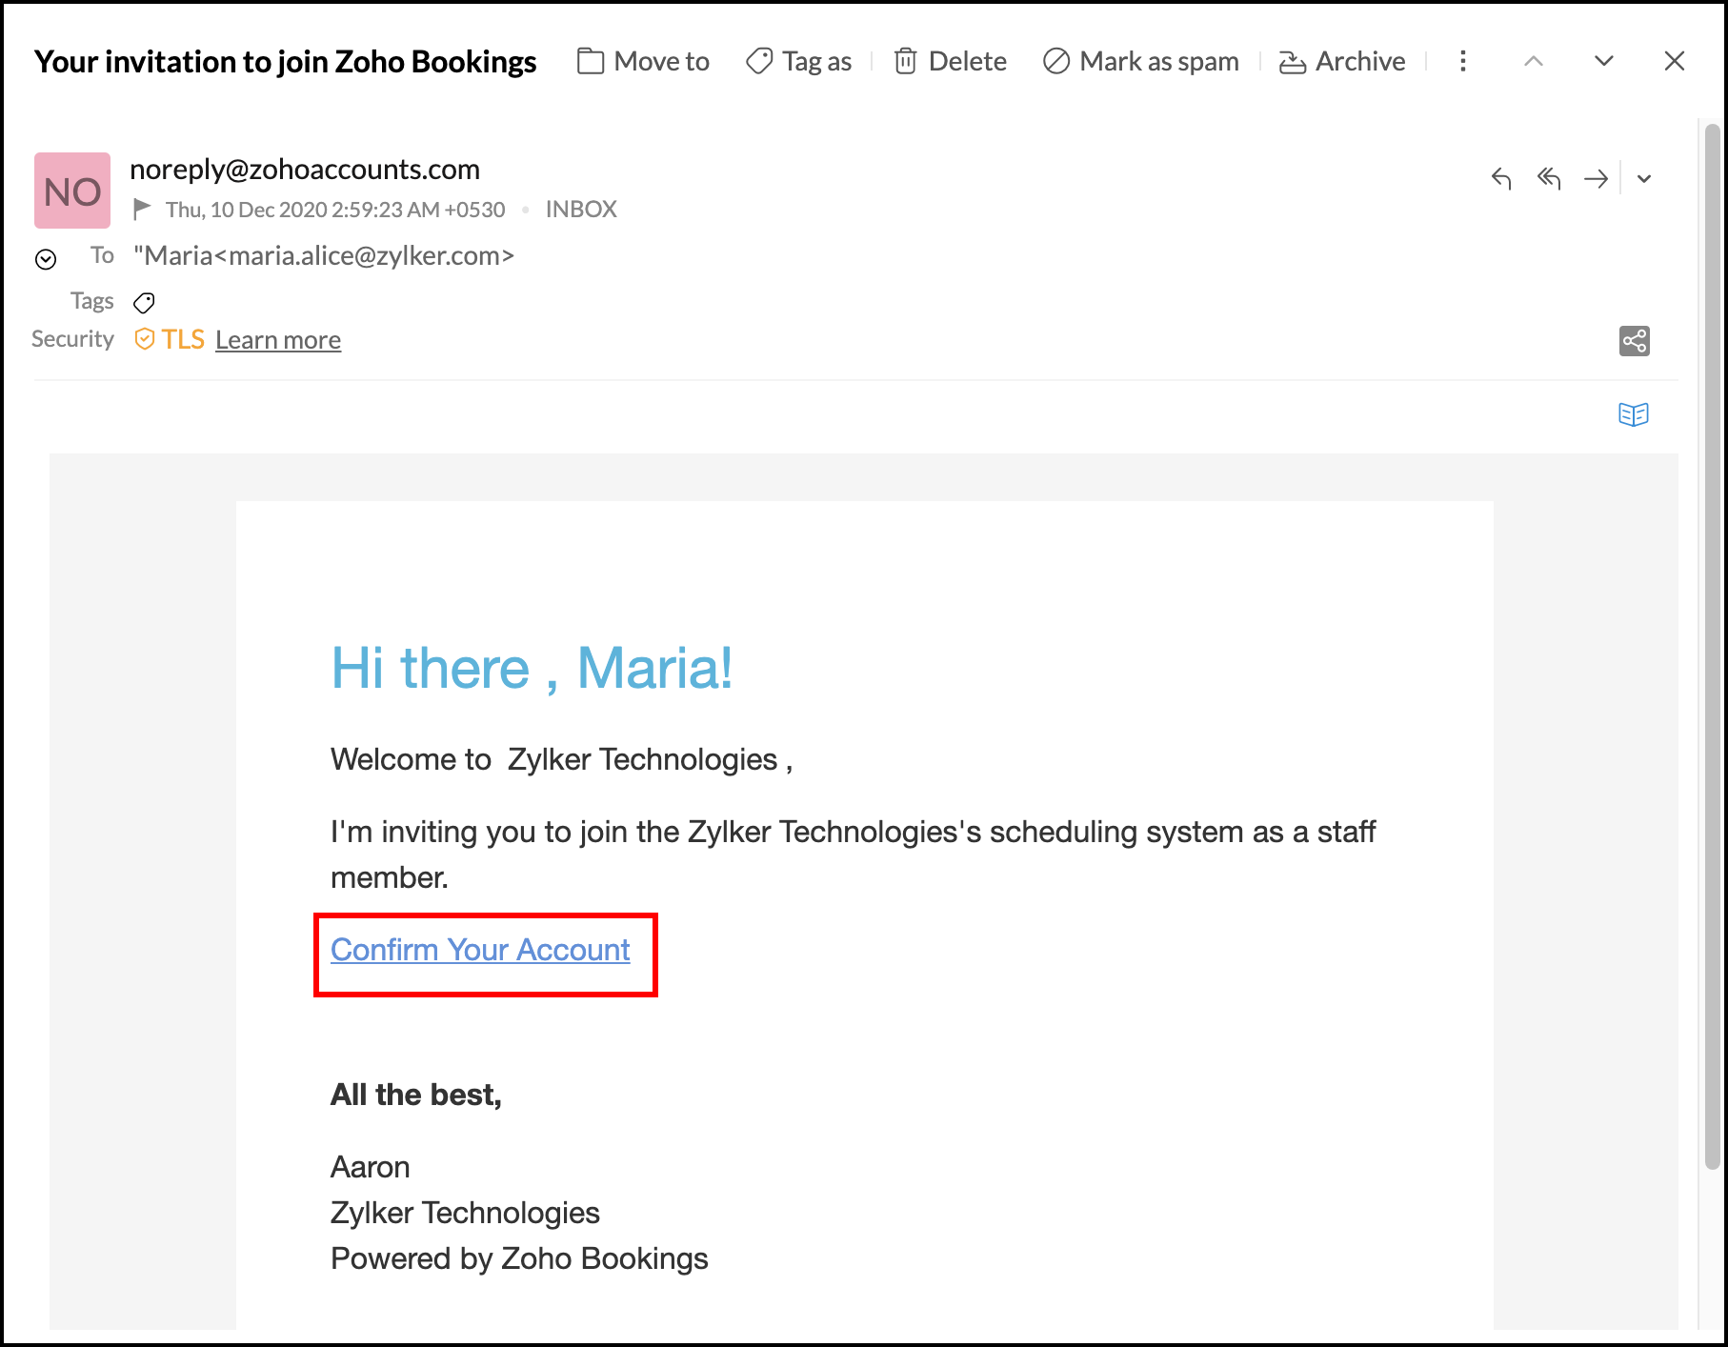Open the reader view book icon

(x=1633, y=414)
